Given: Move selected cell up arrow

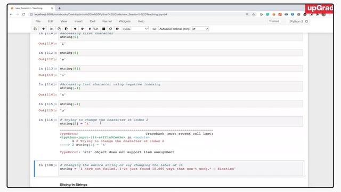Looking at the screenshot, I should (75, 29).
